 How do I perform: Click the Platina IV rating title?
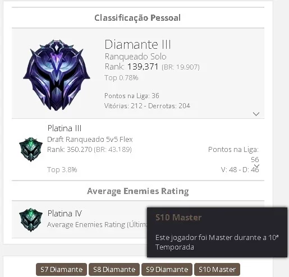pyautogui.click(x=65, y=213)
